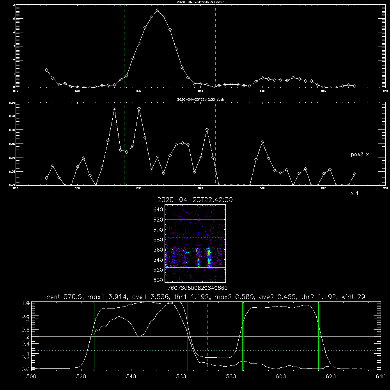Click right green dashed line in dawn plot
The image size is (390, 390).
click(215, 46)
